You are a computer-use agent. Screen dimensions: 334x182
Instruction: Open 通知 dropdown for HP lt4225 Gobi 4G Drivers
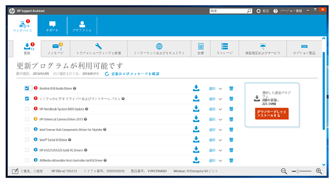coord(220,150)
